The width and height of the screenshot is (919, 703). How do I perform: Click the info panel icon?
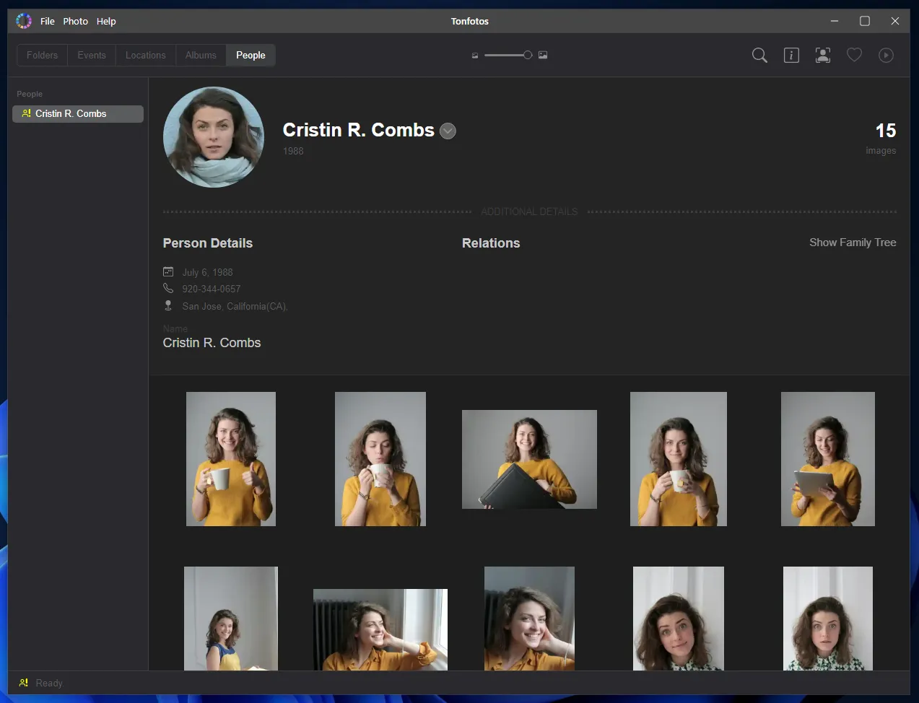[791, 55]
